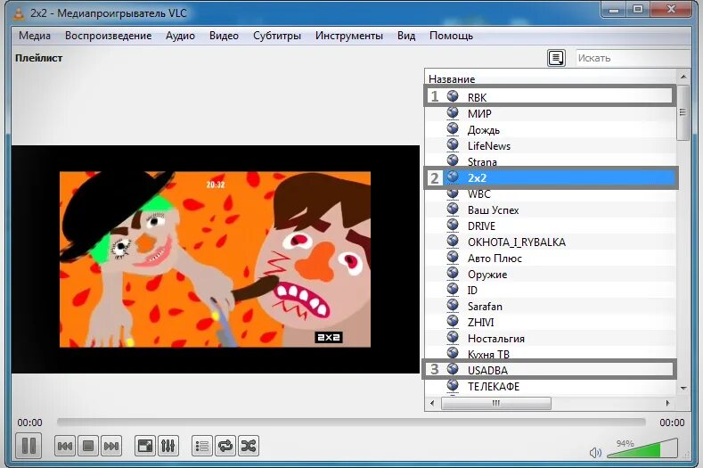
Task: Open the Помощь menu
Action: pyautogui.click(x=451, y=36)
